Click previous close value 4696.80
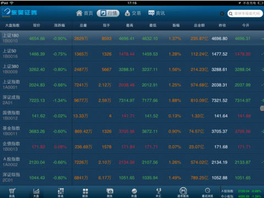Viewport: 264px width, 198px height. tap(219, 38)
